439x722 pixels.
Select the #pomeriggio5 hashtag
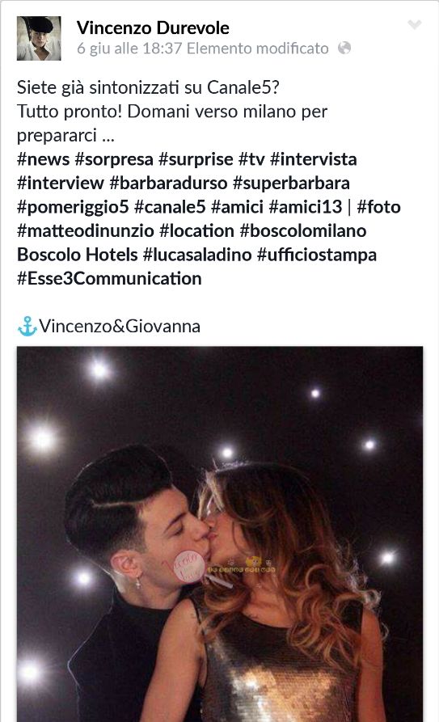(73, 207)
